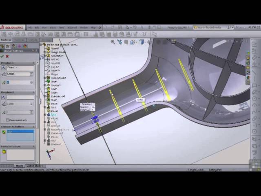Select the PropertyManager icon tab
The width and height of the screenshot is (261, 196).
[x=8, y=46]
